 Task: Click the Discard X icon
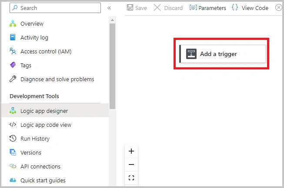pos(157,7)
